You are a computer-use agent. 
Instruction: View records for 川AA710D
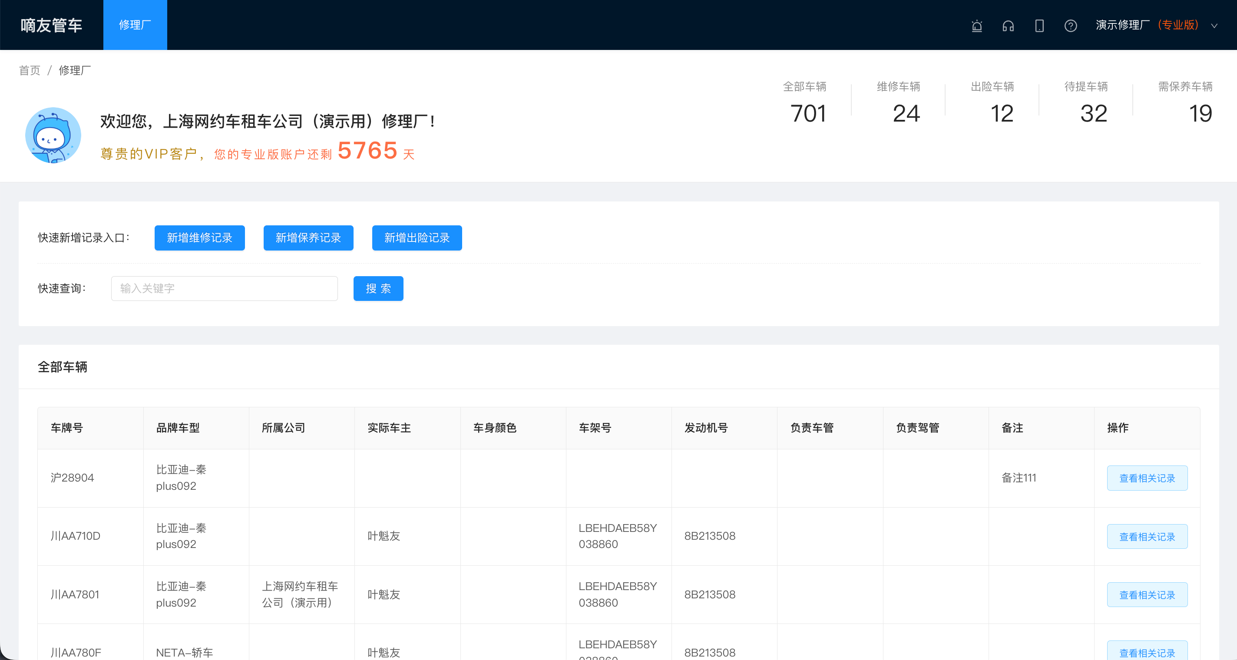1147,536
